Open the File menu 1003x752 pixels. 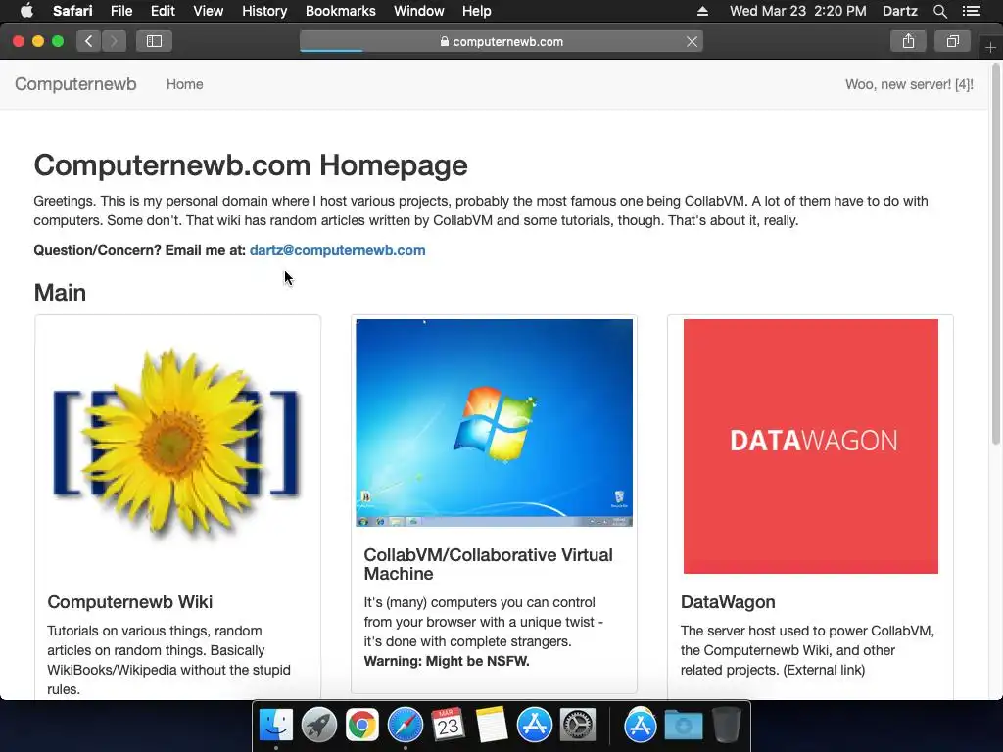tap(120, 11)
